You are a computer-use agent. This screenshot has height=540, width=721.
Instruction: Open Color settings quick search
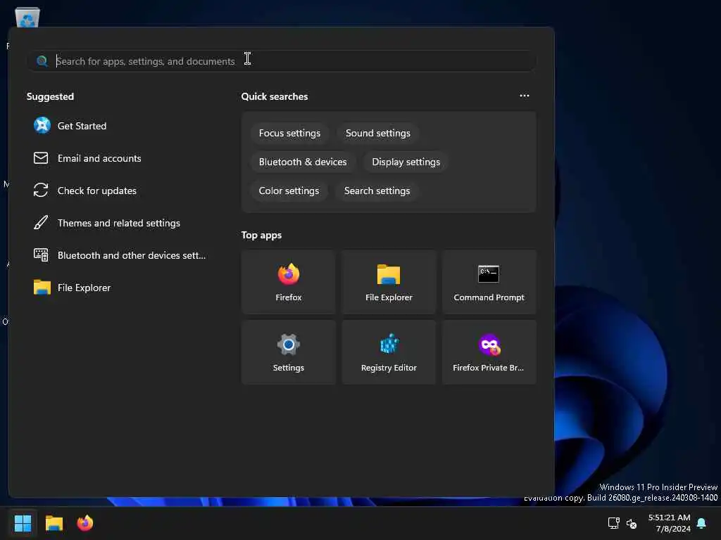point(289,191)
